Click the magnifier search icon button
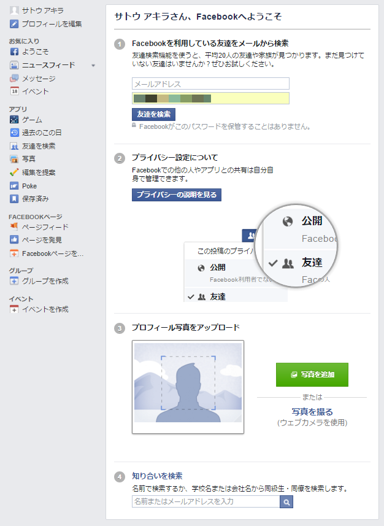The image size is (384, 526). [286, 502]
